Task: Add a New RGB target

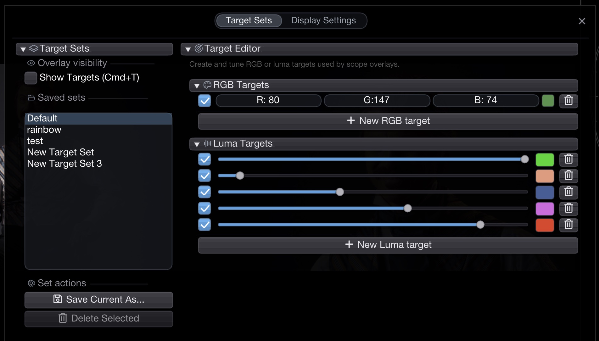Action: (x=388, y=121)
